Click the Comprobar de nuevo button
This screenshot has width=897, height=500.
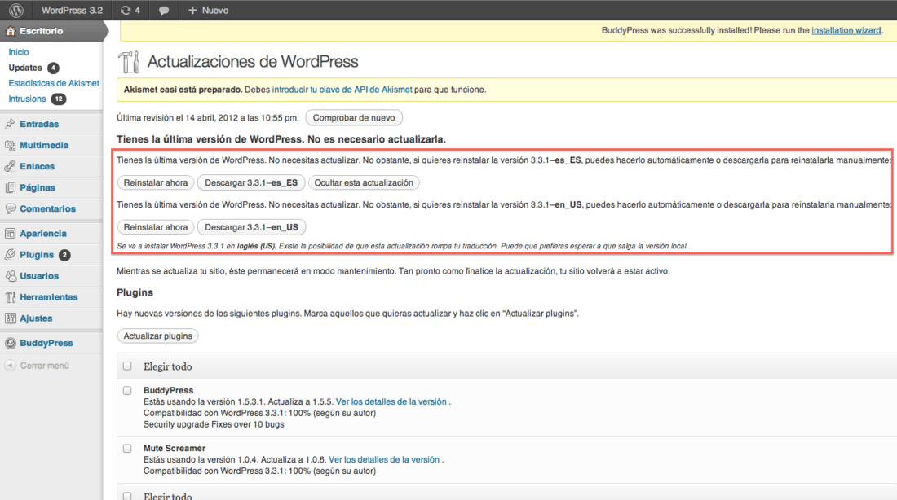(354, 118)
